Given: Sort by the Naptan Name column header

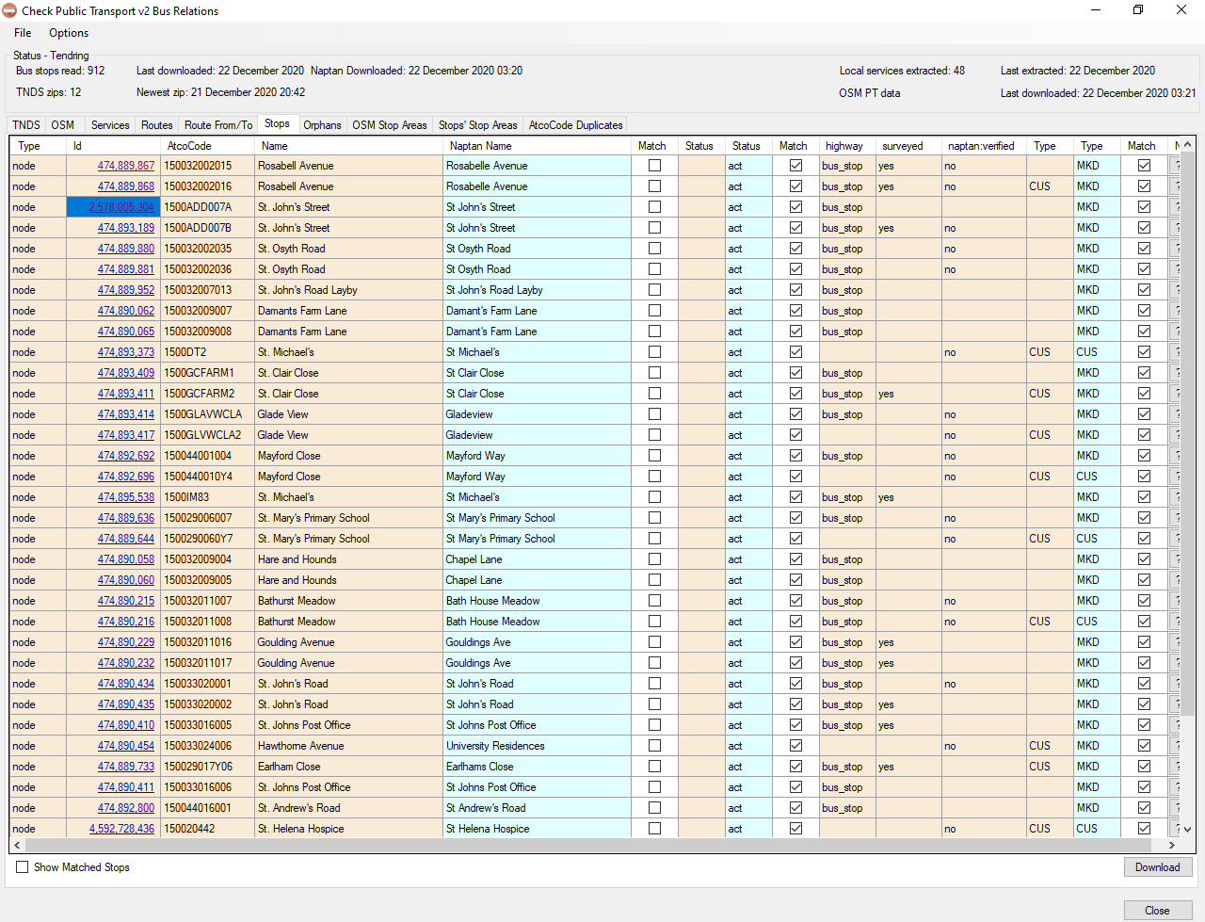Looking at the screenshot, I should [537, 146].
